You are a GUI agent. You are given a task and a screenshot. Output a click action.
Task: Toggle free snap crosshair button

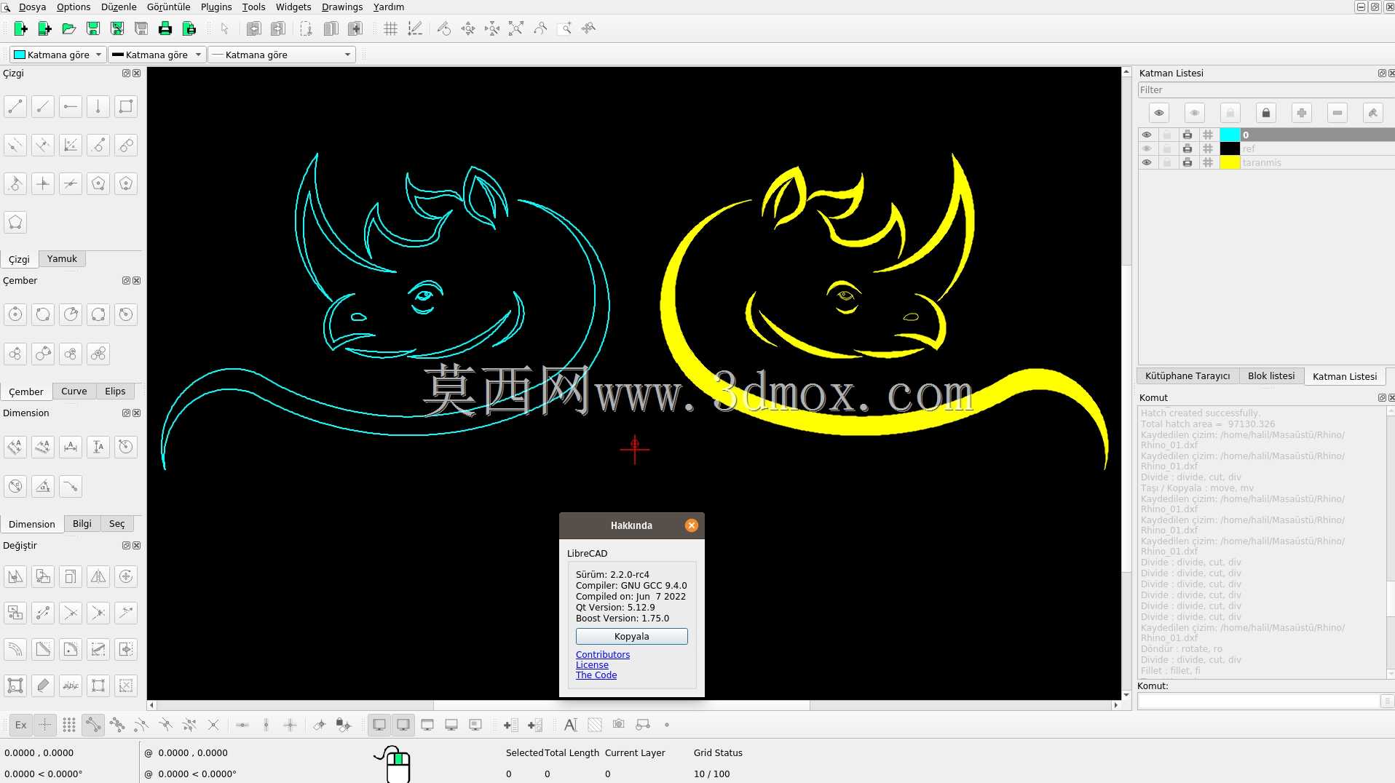pos(45,725)
